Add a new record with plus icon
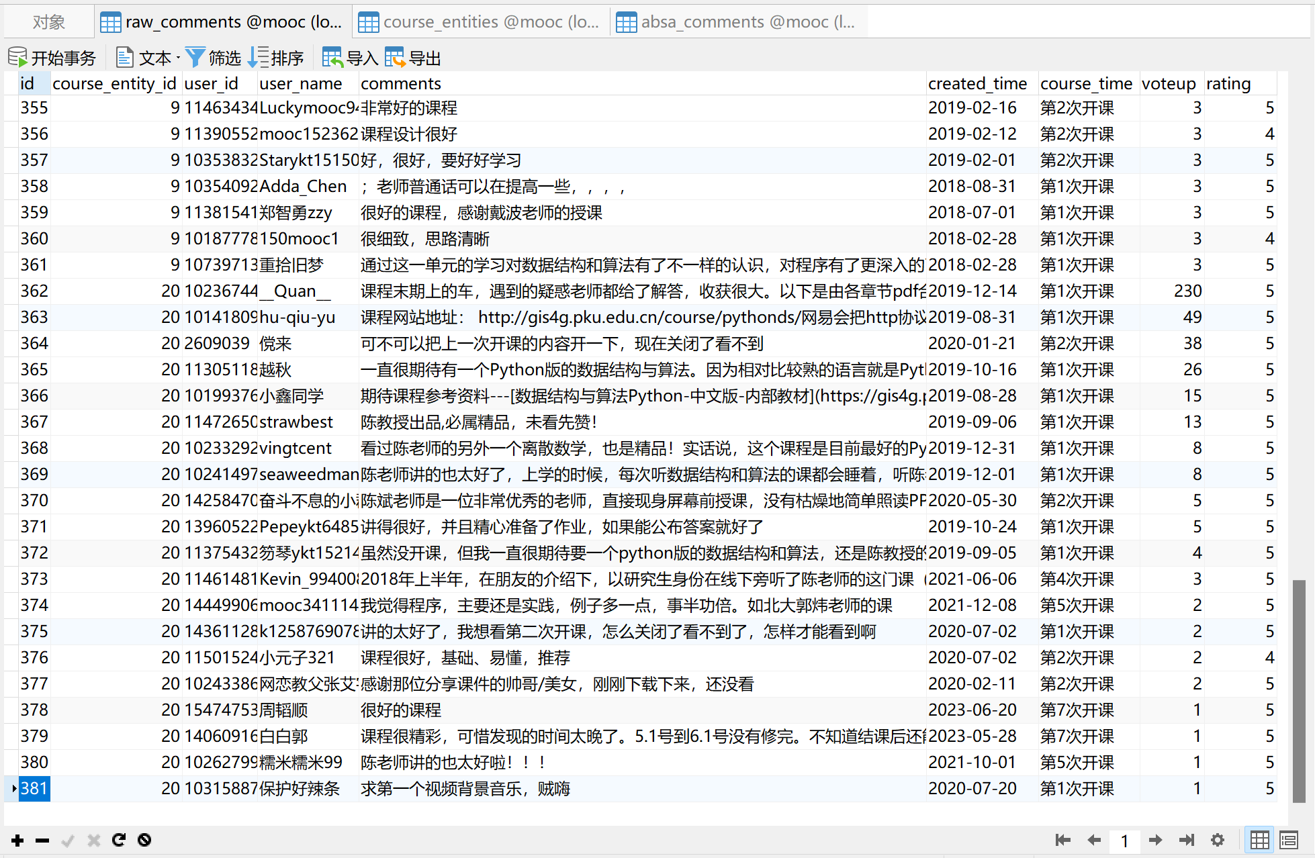 [x=18, y=840]
